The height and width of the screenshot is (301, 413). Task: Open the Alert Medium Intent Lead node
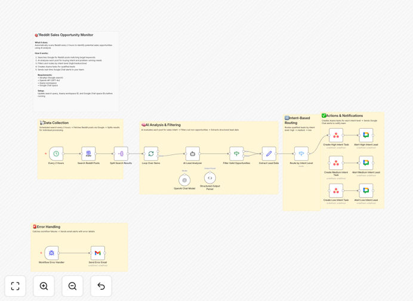(366, 163)
